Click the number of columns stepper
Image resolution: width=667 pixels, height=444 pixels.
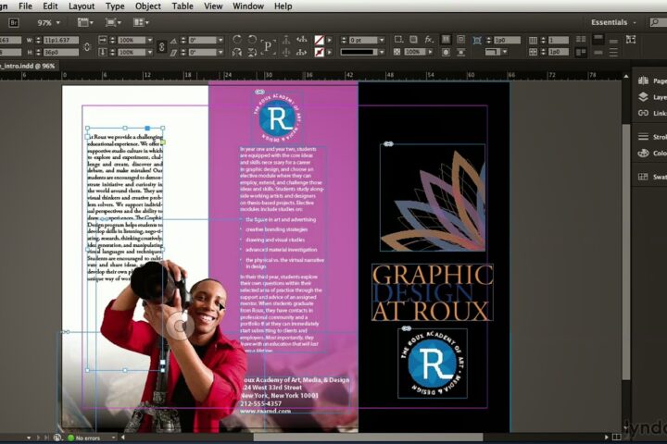click(543, 40)
